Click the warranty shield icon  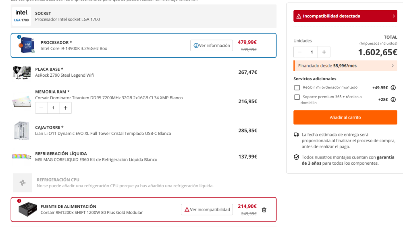pos(296,157)
